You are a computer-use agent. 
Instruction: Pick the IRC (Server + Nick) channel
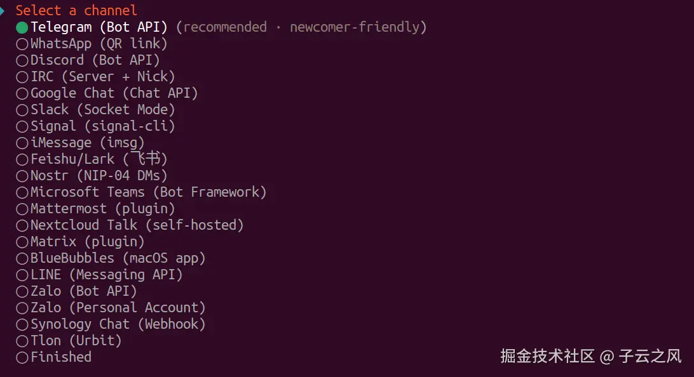(x=95, y=76)
